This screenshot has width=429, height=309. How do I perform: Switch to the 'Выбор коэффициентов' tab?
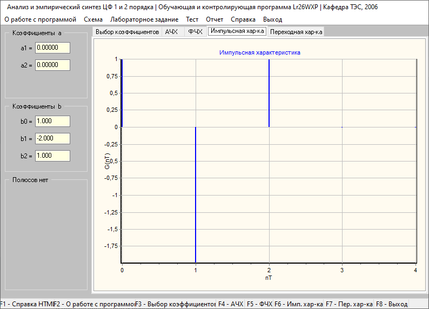point(127,32)
